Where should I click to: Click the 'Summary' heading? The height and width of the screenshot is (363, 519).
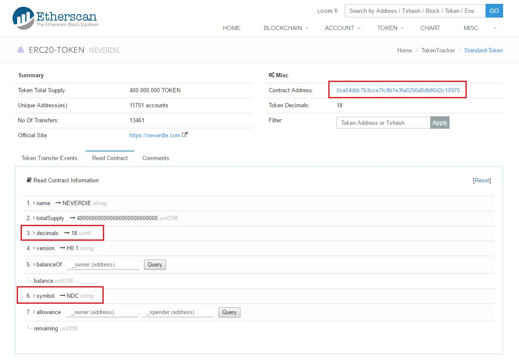31,75
